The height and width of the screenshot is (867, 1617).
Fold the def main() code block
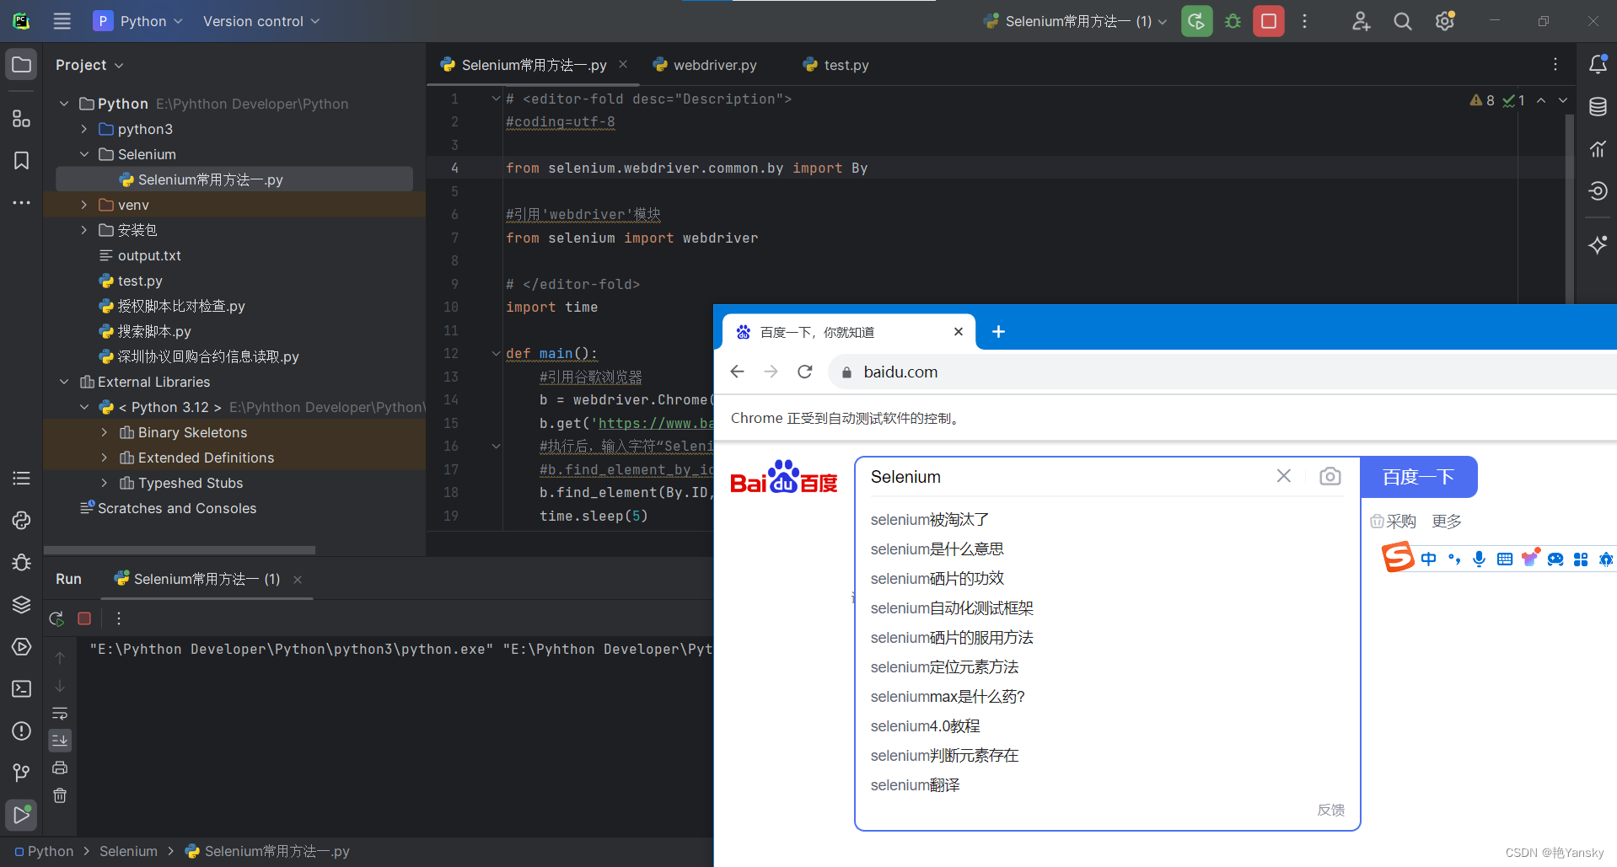point(496,354)
